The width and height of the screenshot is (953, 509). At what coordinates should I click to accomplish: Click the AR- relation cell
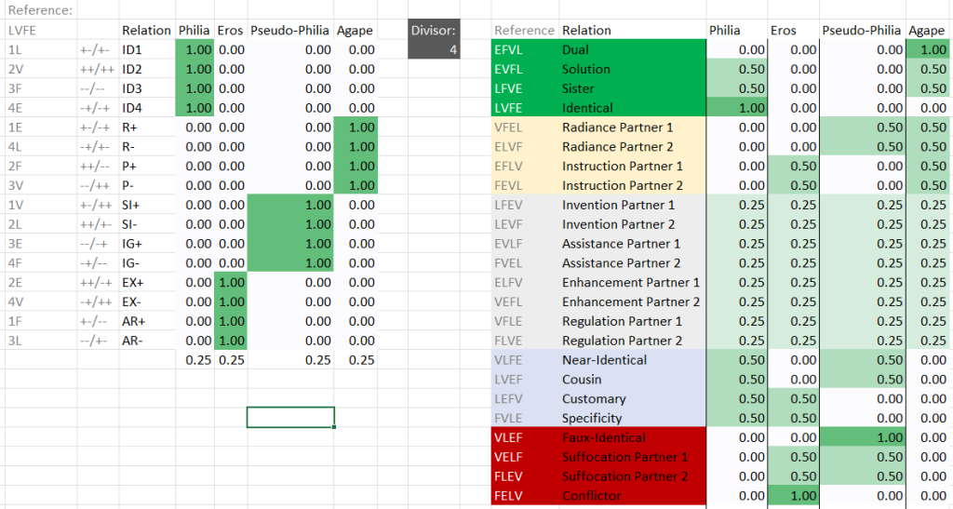[x=147, y=341]
